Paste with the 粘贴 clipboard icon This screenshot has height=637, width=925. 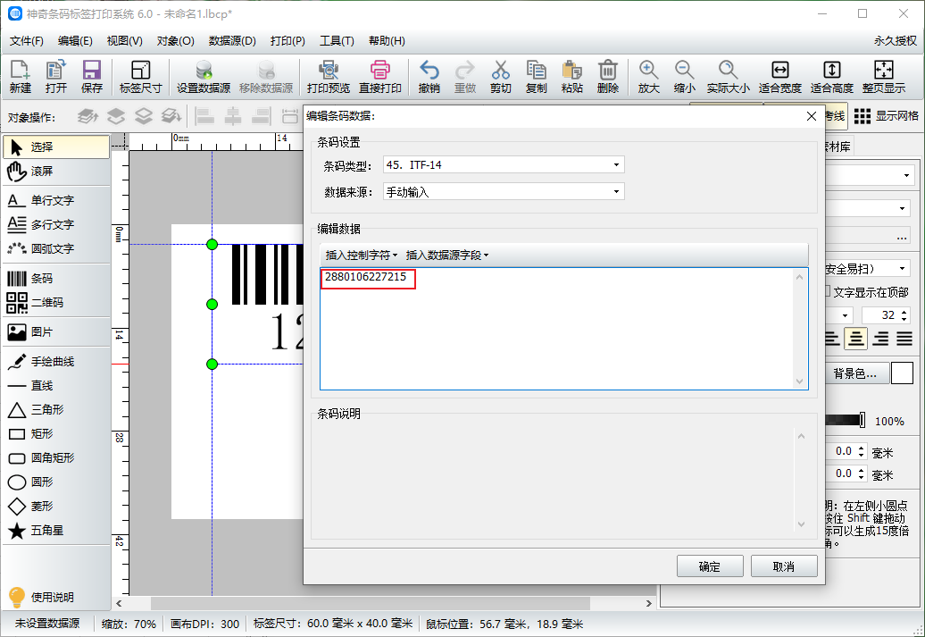[x=571, y=77]
